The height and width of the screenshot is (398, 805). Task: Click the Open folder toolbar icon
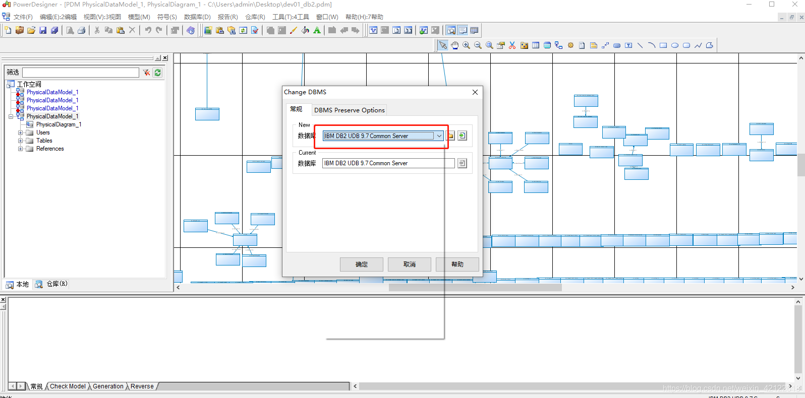(x=31, y=30)
